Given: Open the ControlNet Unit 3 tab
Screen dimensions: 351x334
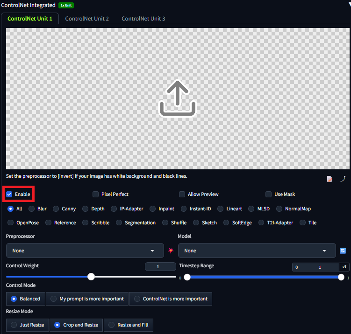Looking at the screenshot, I should [x=143, y=19].
